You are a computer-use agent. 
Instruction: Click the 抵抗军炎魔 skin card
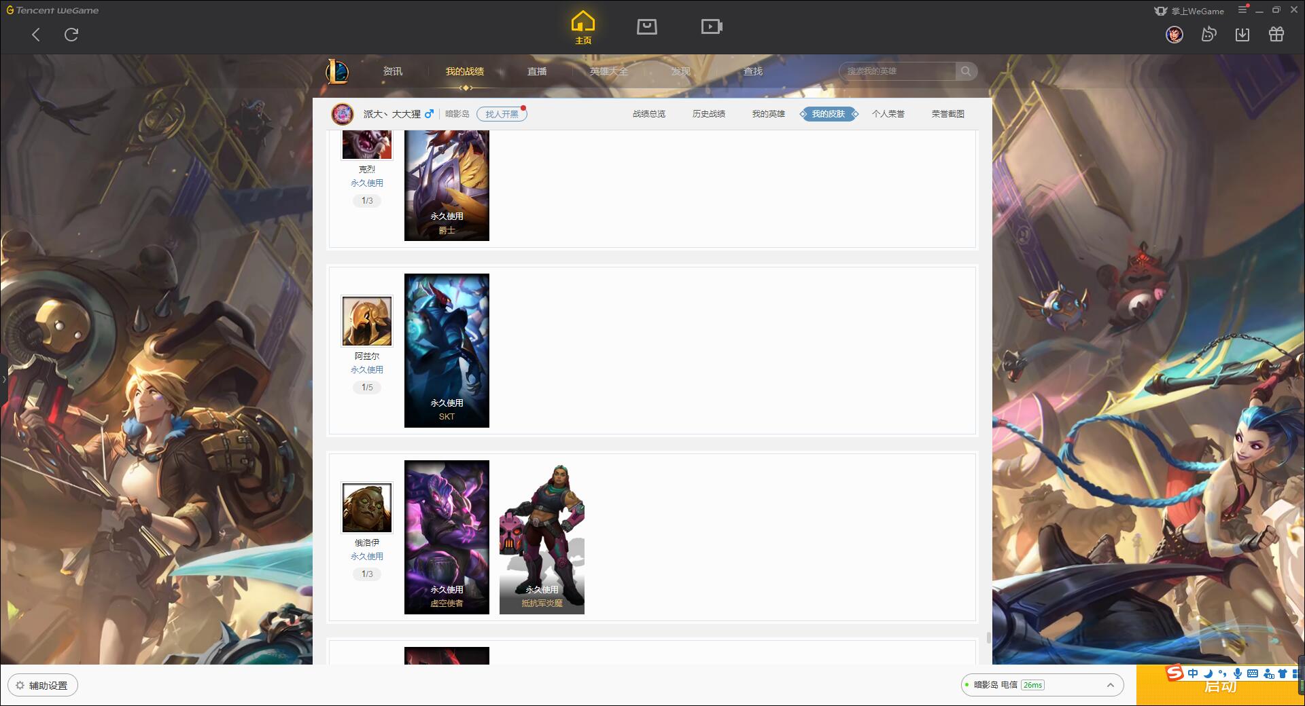point(542,537)
